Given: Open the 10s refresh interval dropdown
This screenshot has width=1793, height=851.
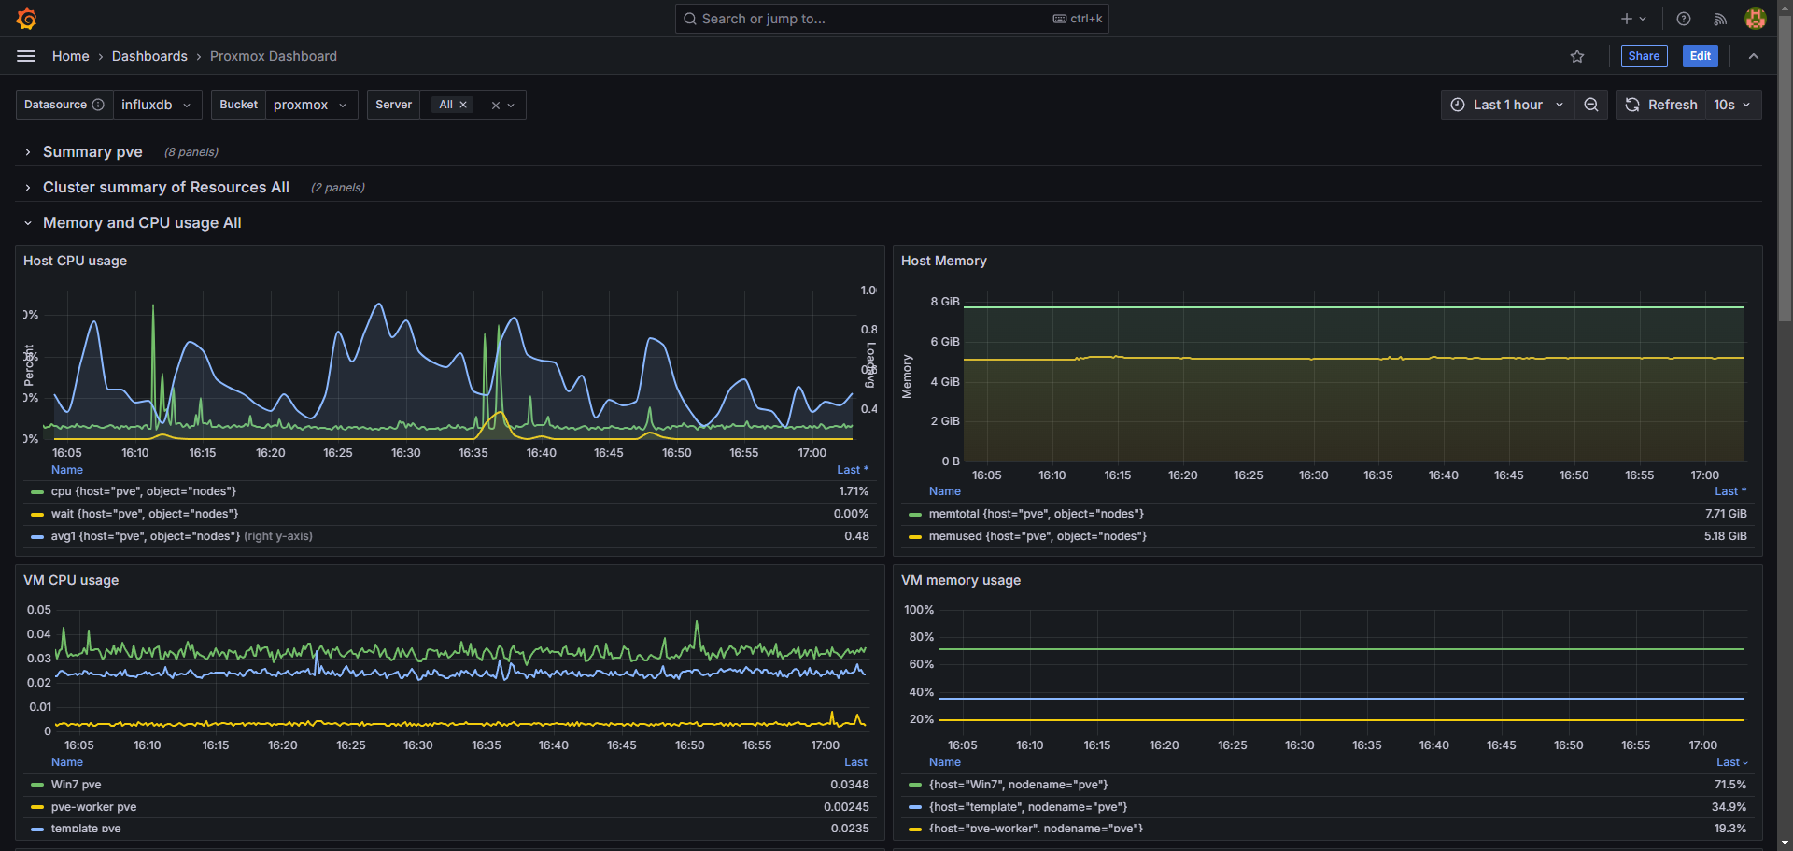Looking at the screenshot, I should (x=1732, y=105).
